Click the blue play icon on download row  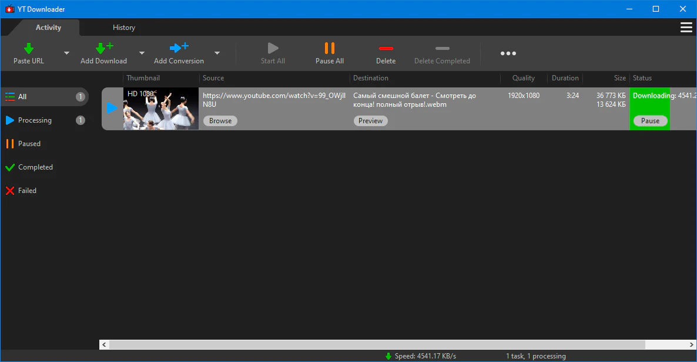(112, 108)
